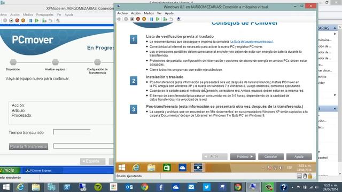
Task: Open File Explorer in guest taskbar
Action: tap(151, 167)
